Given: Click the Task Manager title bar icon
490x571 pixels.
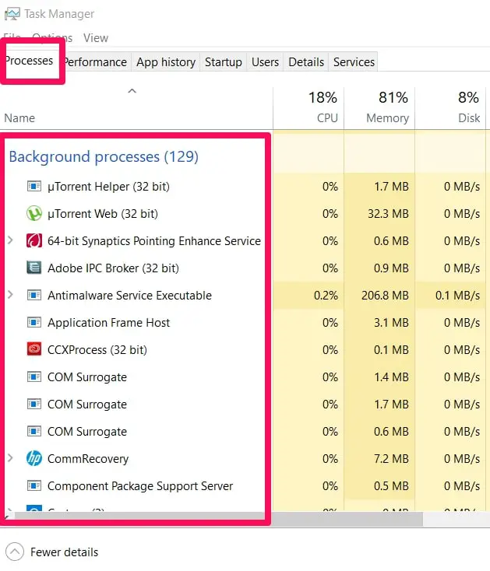Looking at the screenshot, I should (x=12, y=14).
